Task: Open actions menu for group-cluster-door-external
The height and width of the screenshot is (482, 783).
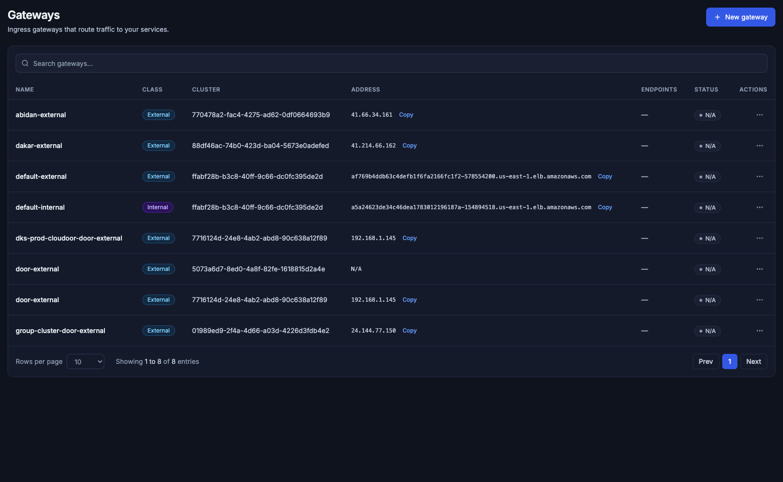Action: pyautogui.click(x=760, y=331)
